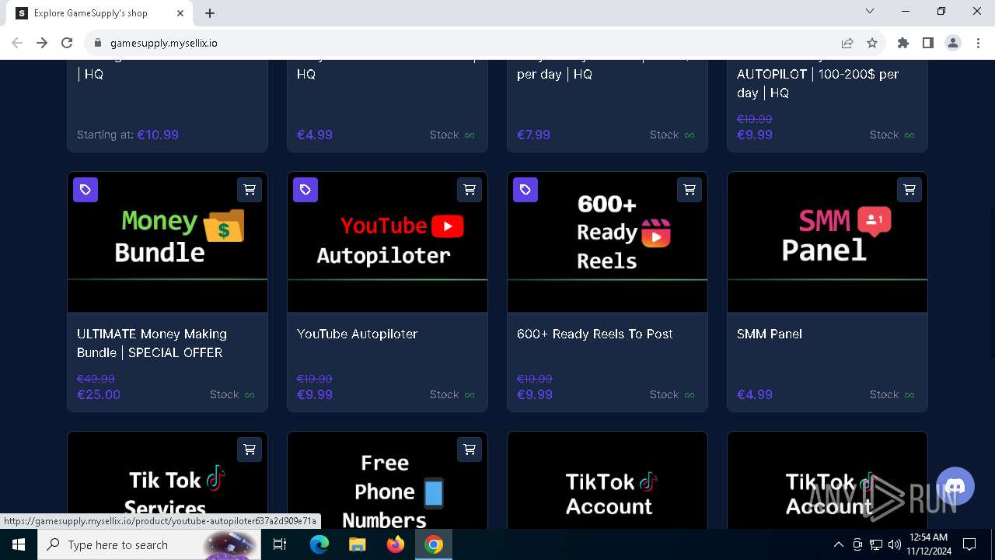The width and height of the screenshot is (995, 560).
Task: Open taskbar clock showing 12:54 AM
Action: [x=929, y=544]
